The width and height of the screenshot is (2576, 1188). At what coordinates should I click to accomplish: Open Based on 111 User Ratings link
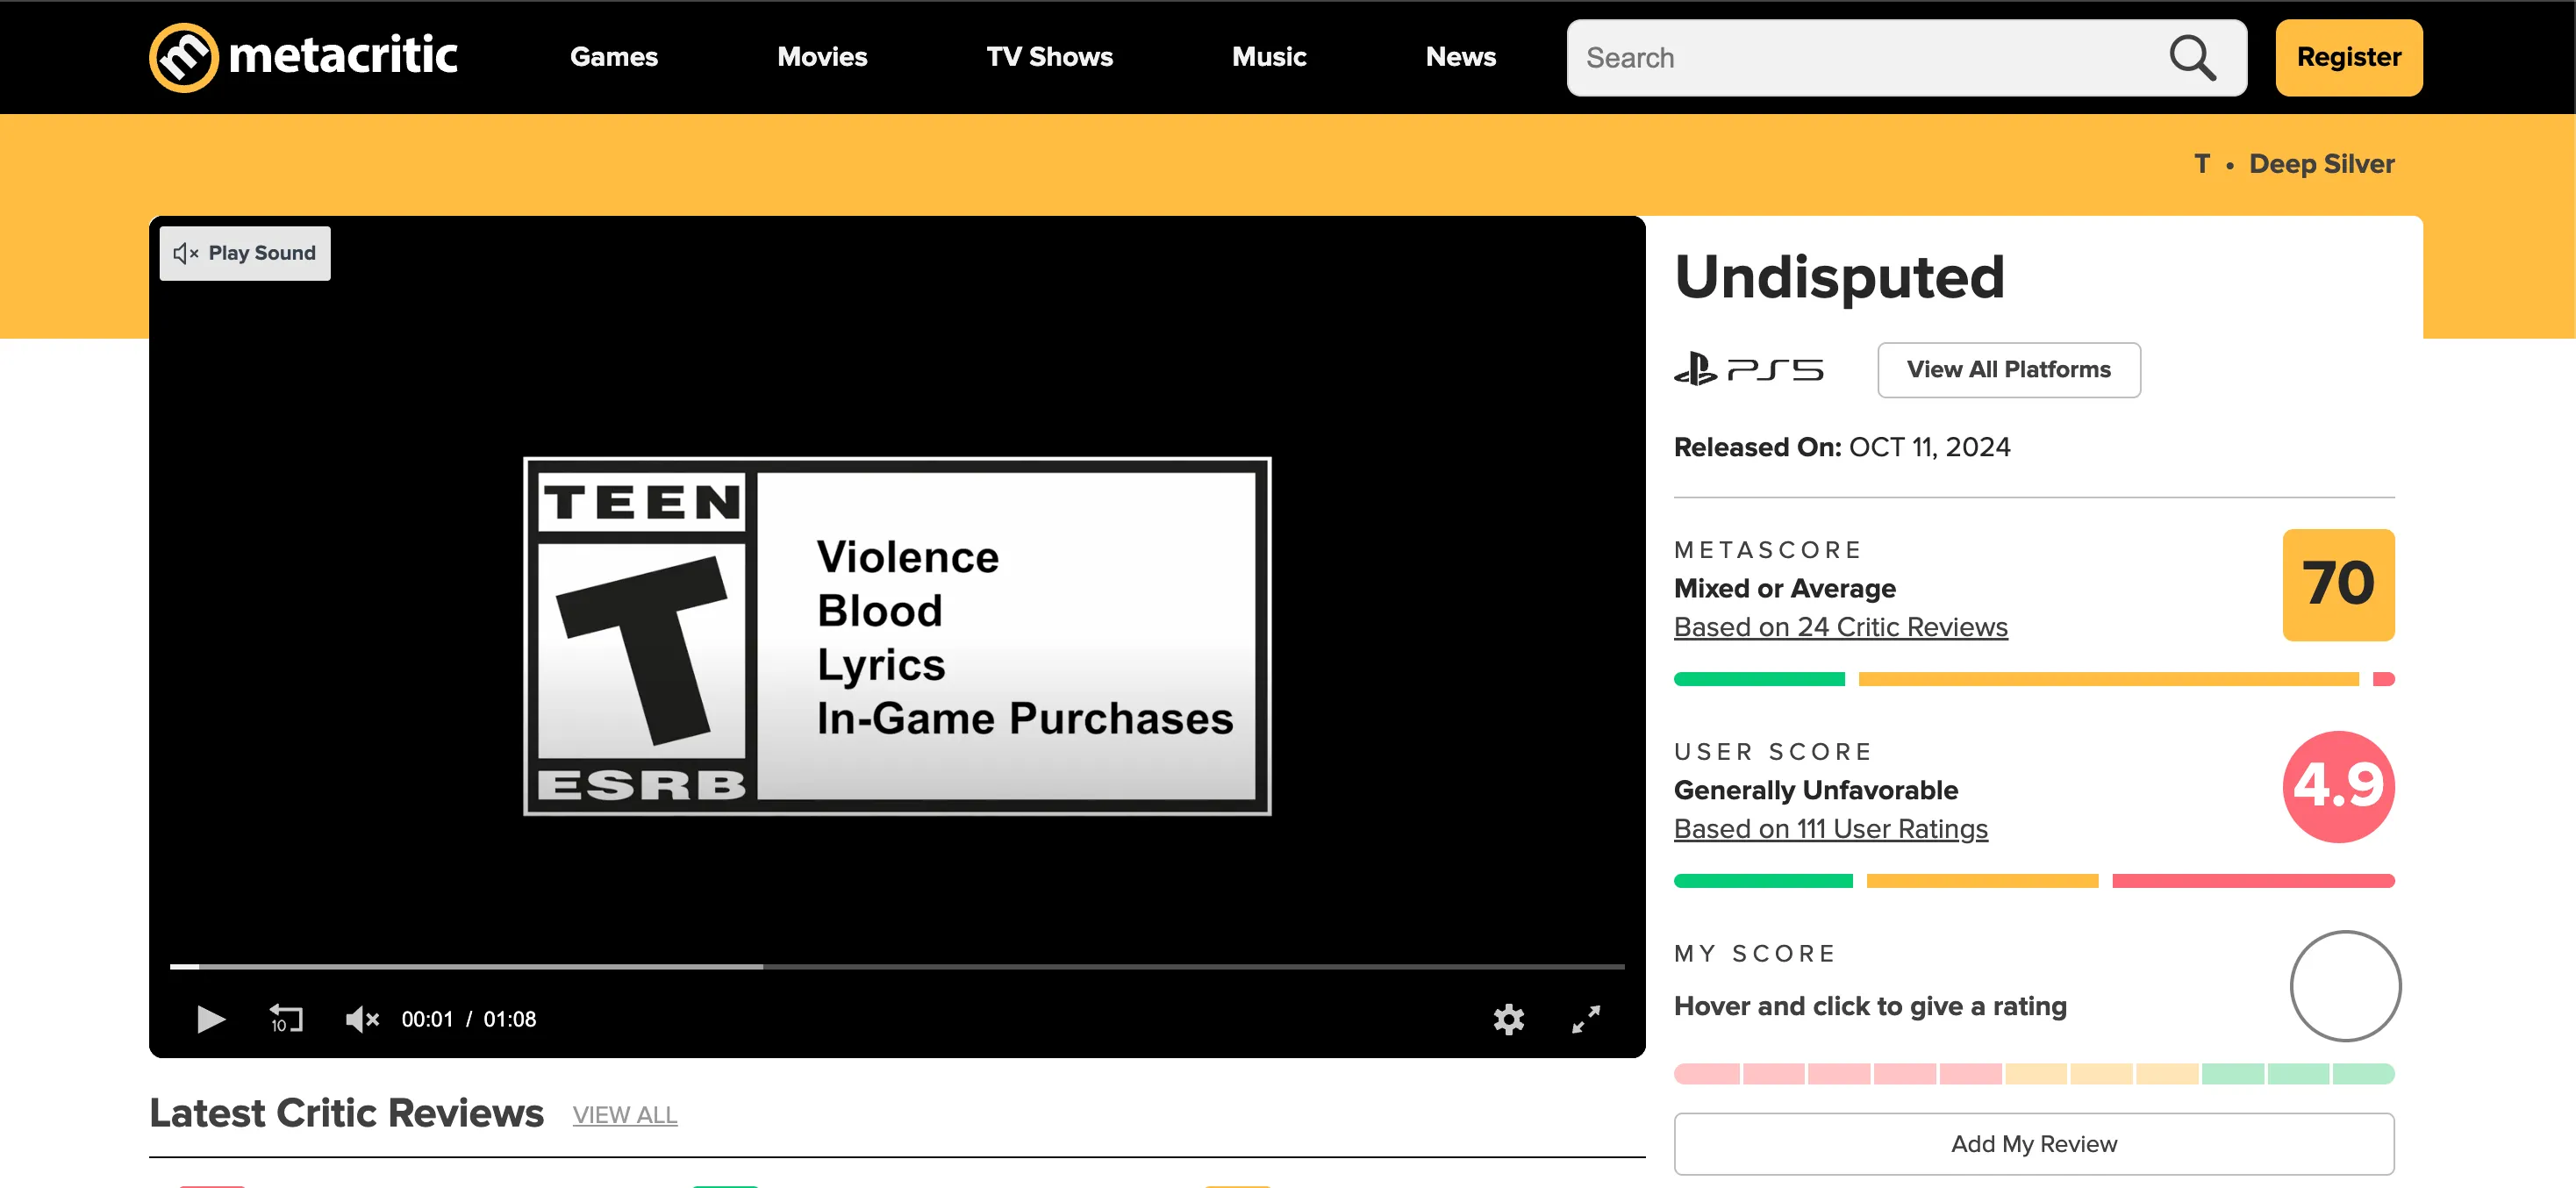point(1830,829)
